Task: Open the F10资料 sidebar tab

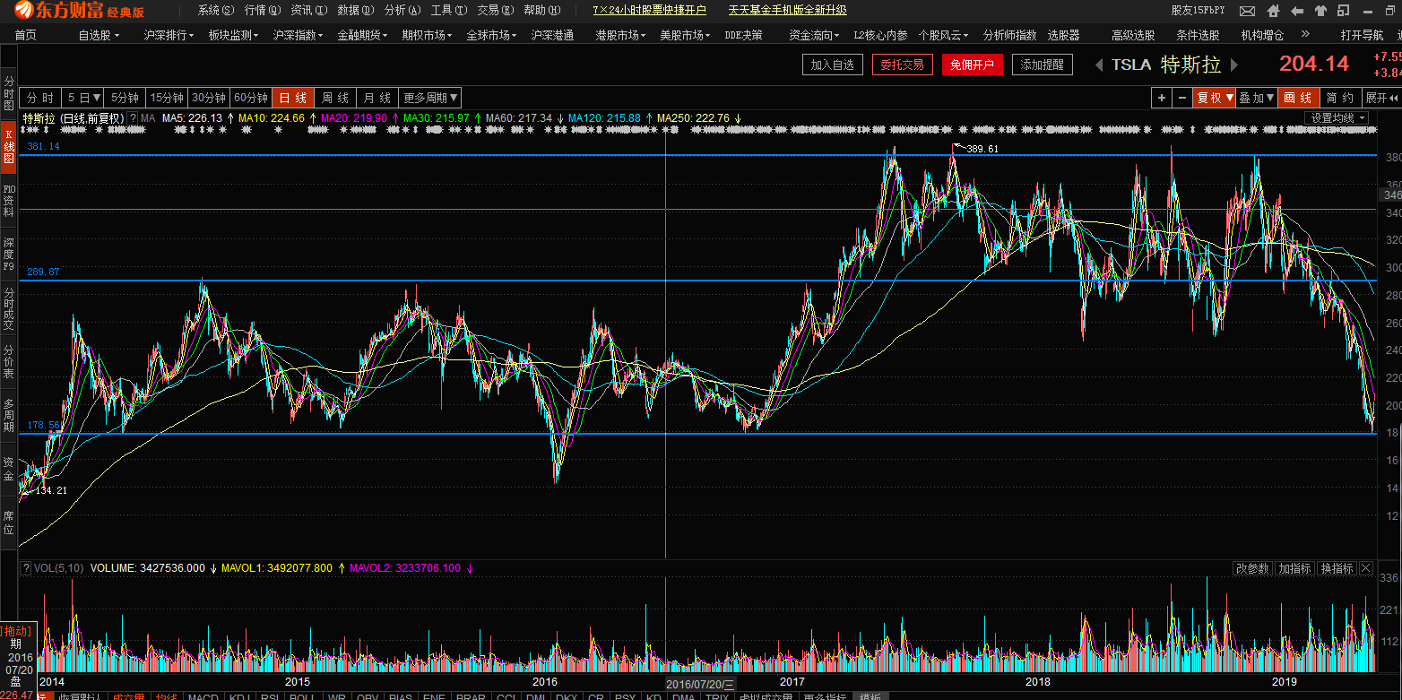Action: [9, 201]
